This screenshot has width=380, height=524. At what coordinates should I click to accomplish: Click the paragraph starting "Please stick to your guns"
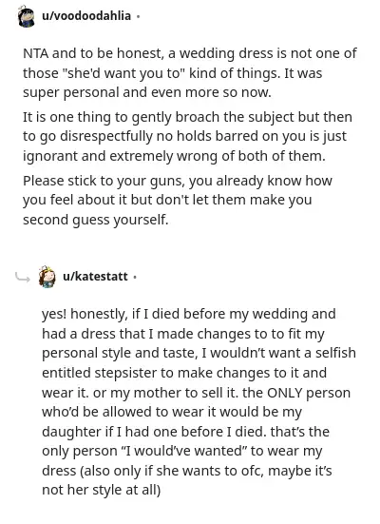click(178, 200)
